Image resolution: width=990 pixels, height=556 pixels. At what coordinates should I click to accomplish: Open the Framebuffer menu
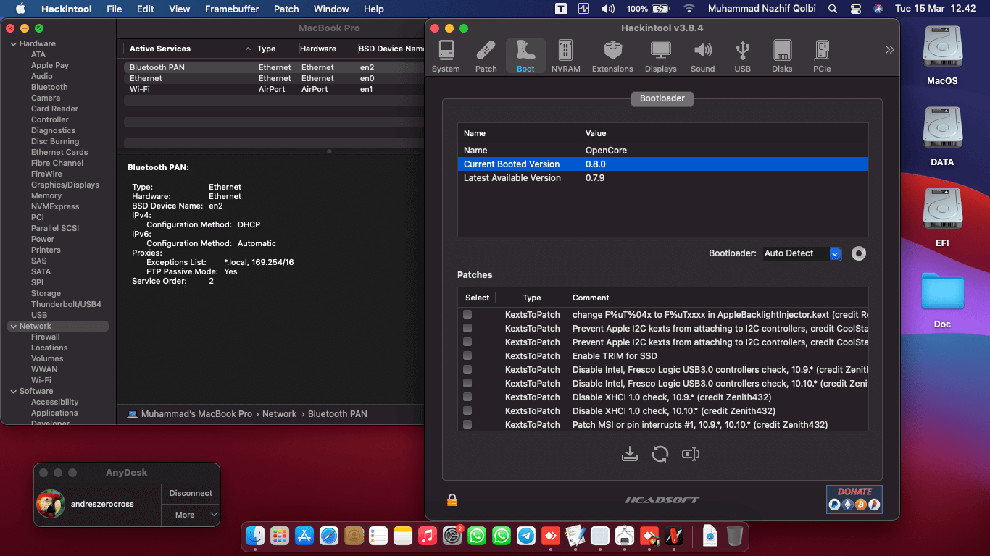tap(233, 9)
